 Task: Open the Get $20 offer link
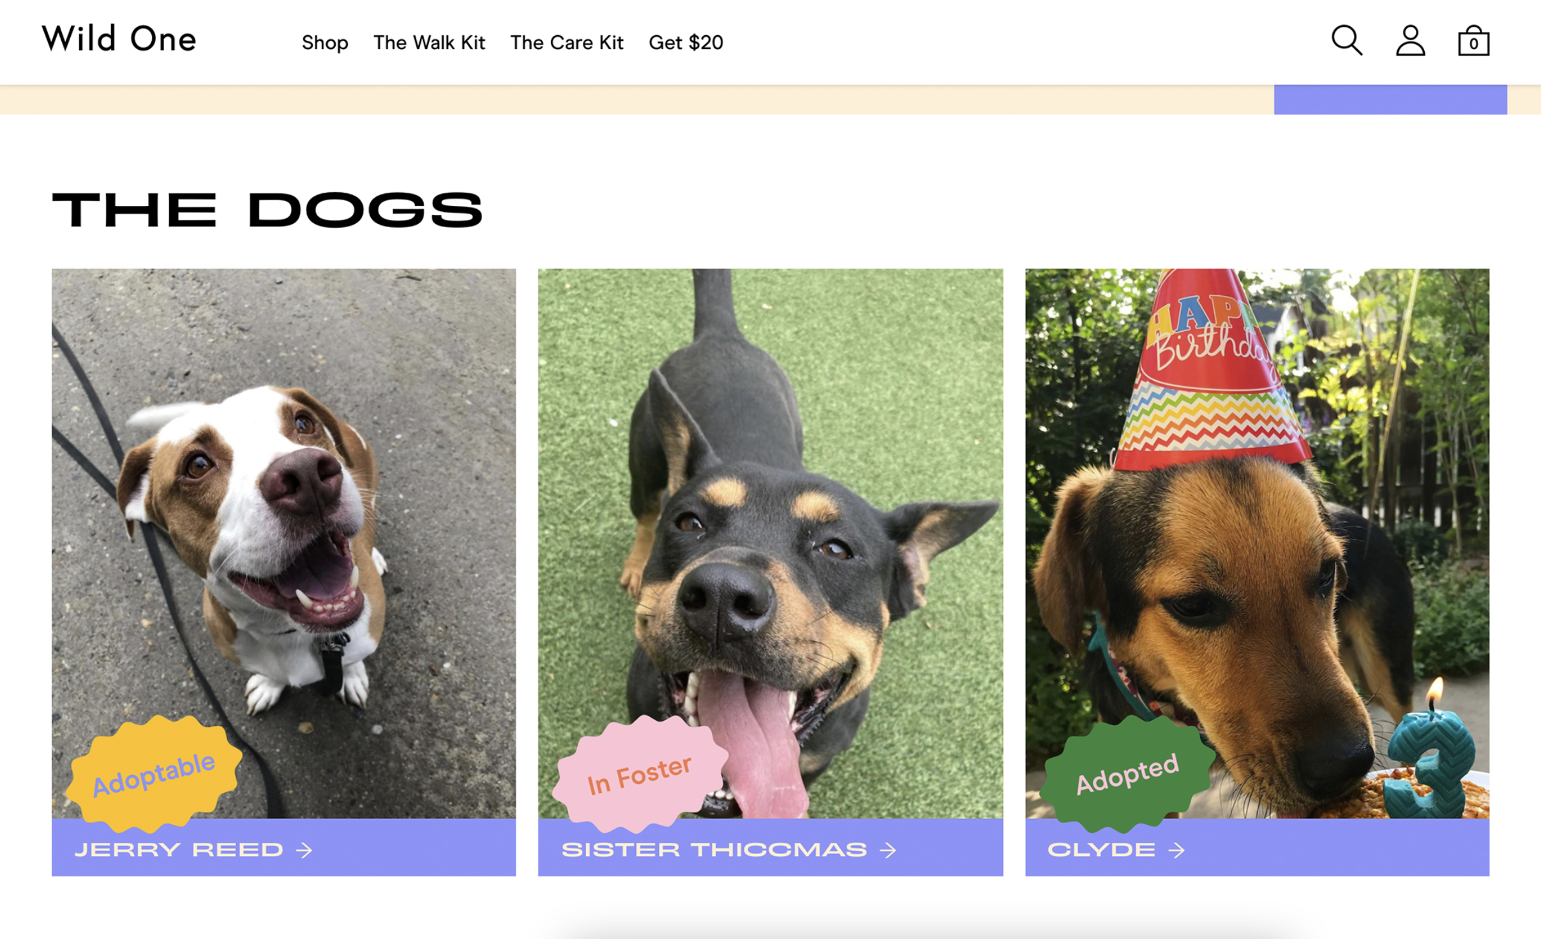[686, 43]
